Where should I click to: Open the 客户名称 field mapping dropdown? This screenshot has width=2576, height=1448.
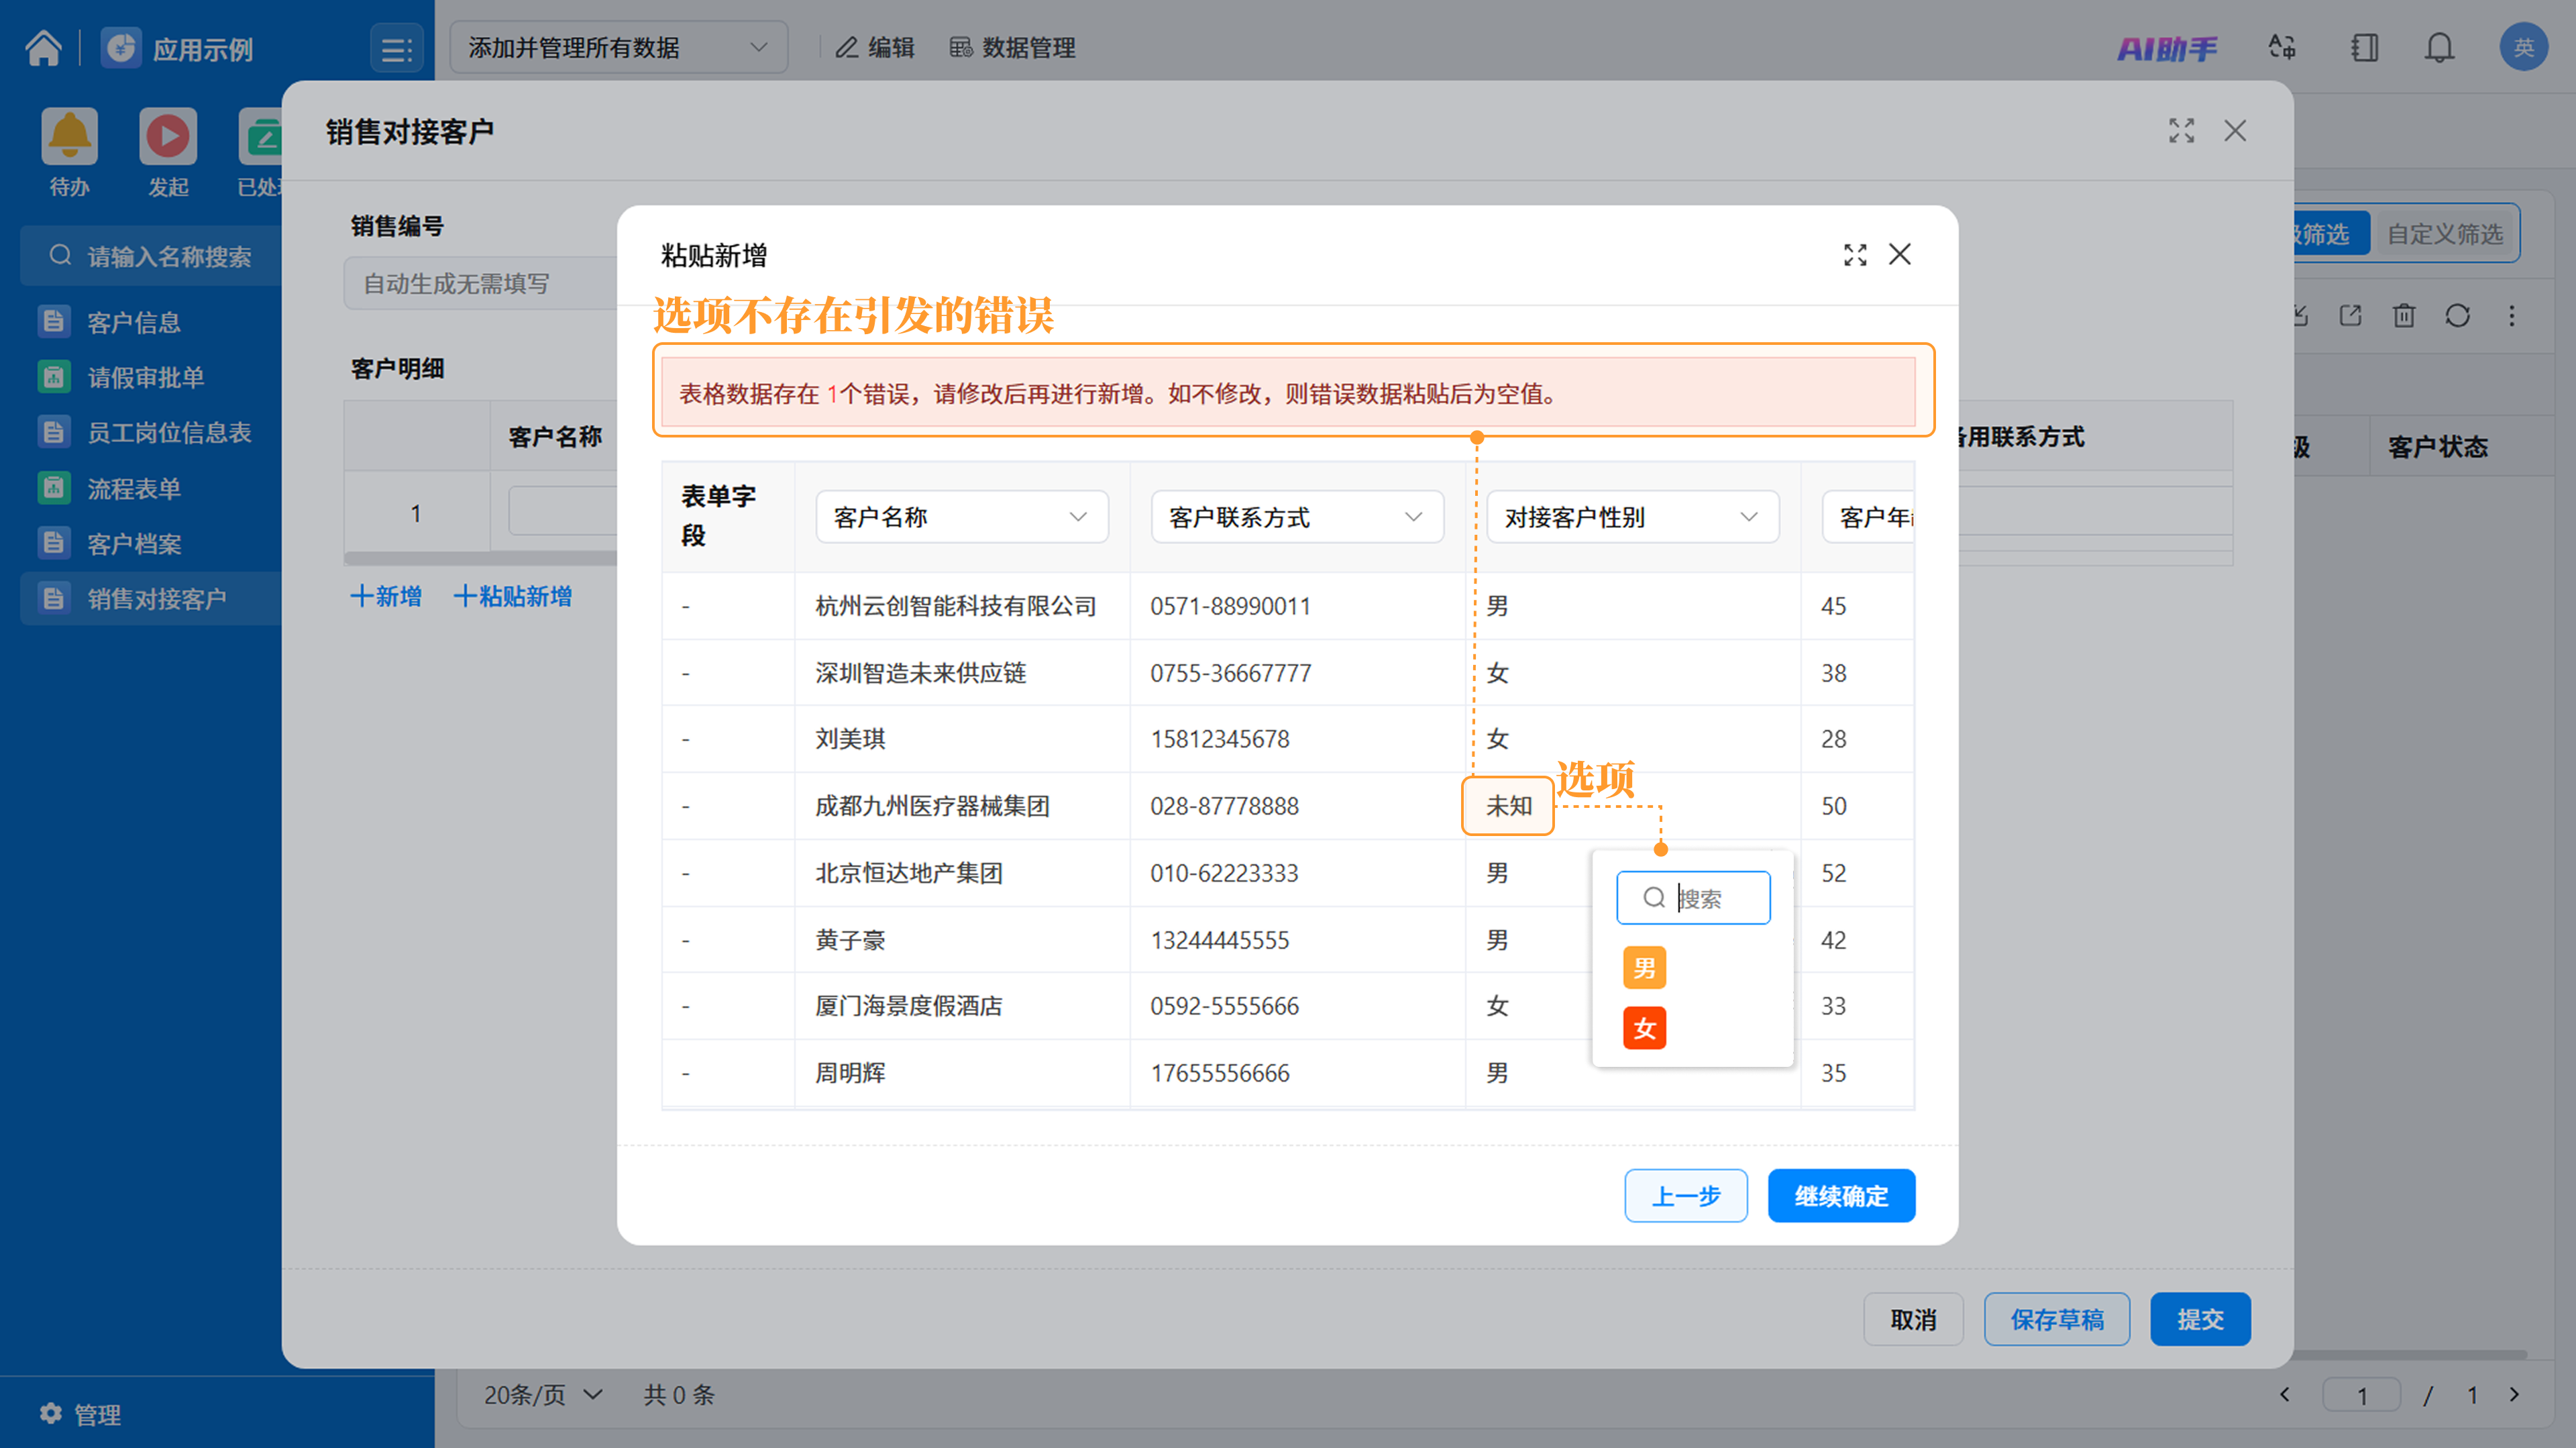(x=961, y=517)
